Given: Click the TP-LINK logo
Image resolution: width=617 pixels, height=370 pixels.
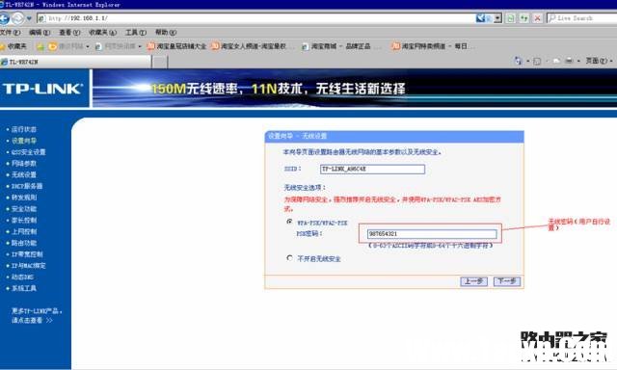Looking at the screenshot, I should 42,89.
